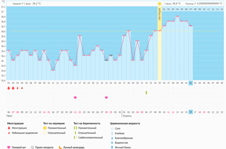Click the Половой акт heart legend icon

coord(9,147)
